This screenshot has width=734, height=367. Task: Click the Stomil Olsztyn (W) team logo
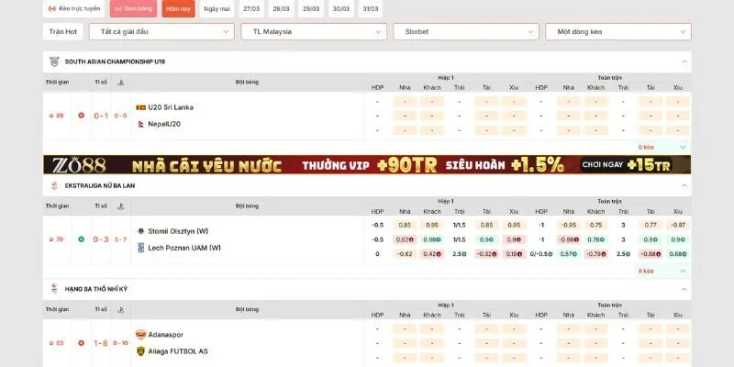(x=141, y=231)
